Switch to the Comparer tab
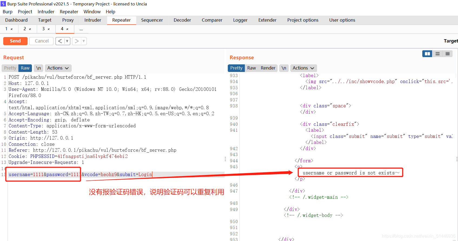The height and width of the screenshot is (241, 458). click(212, 20)
